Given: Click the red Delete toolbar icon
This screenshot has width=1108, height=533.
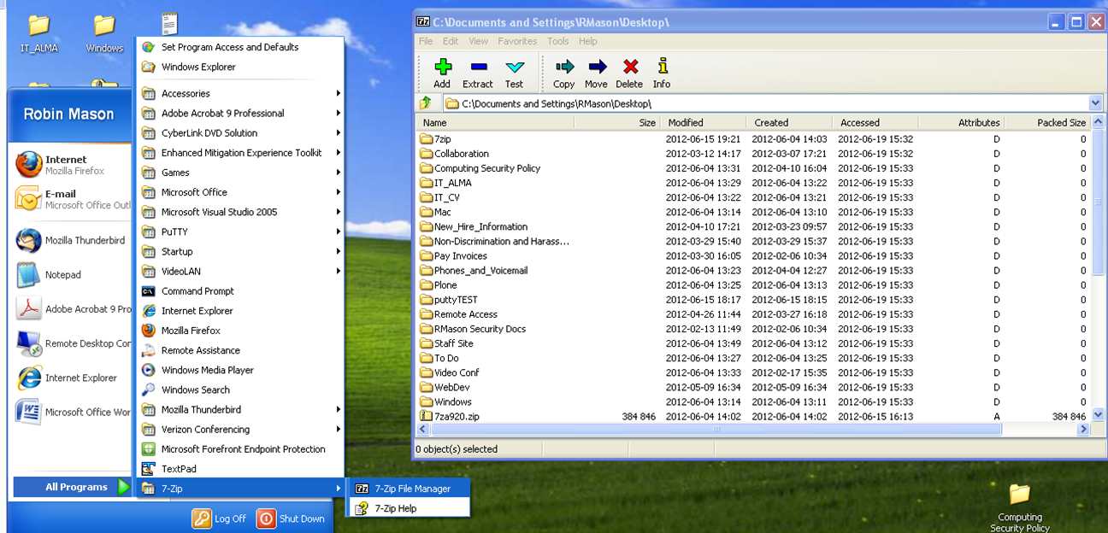Looking at the screenshot, I should (x=630, y=67).
